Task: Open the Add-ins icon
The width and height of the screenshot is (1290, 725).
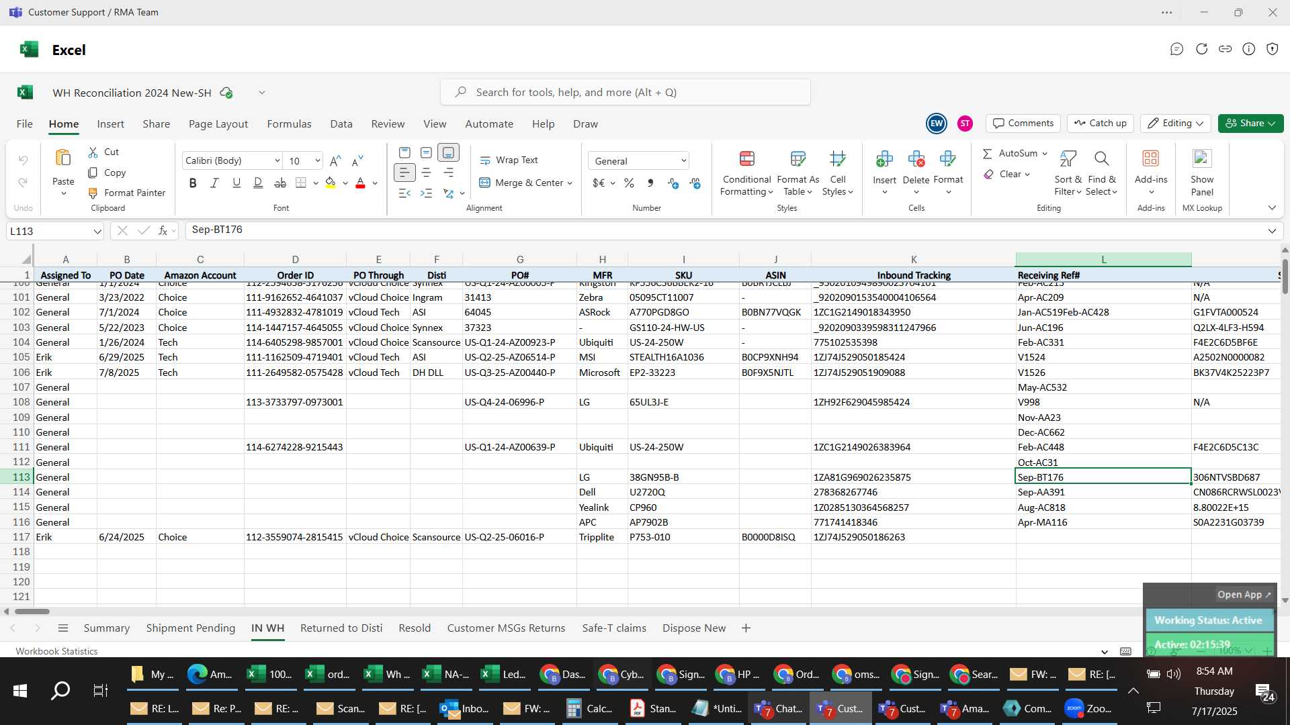Action: tap(1151, 158)
